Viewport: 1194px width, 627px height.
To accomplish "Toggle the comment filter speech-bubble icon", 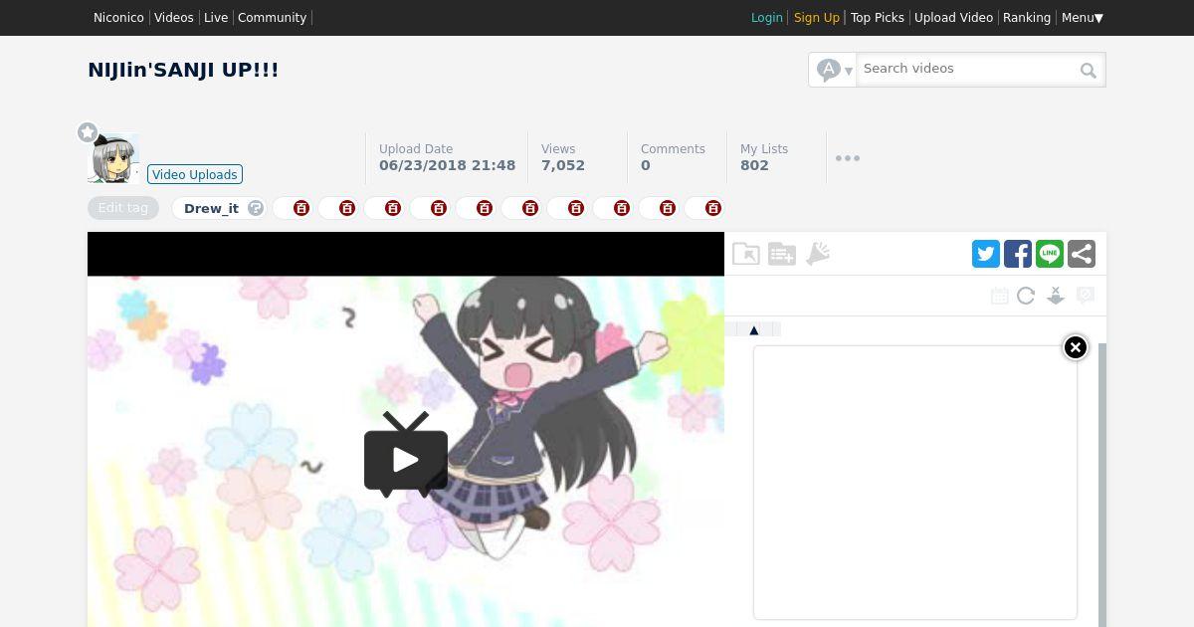I will pyautogui.click(x=1086, y=296).
